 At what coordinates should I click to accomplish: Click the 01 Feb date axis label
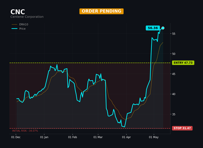tap(73, 137)
